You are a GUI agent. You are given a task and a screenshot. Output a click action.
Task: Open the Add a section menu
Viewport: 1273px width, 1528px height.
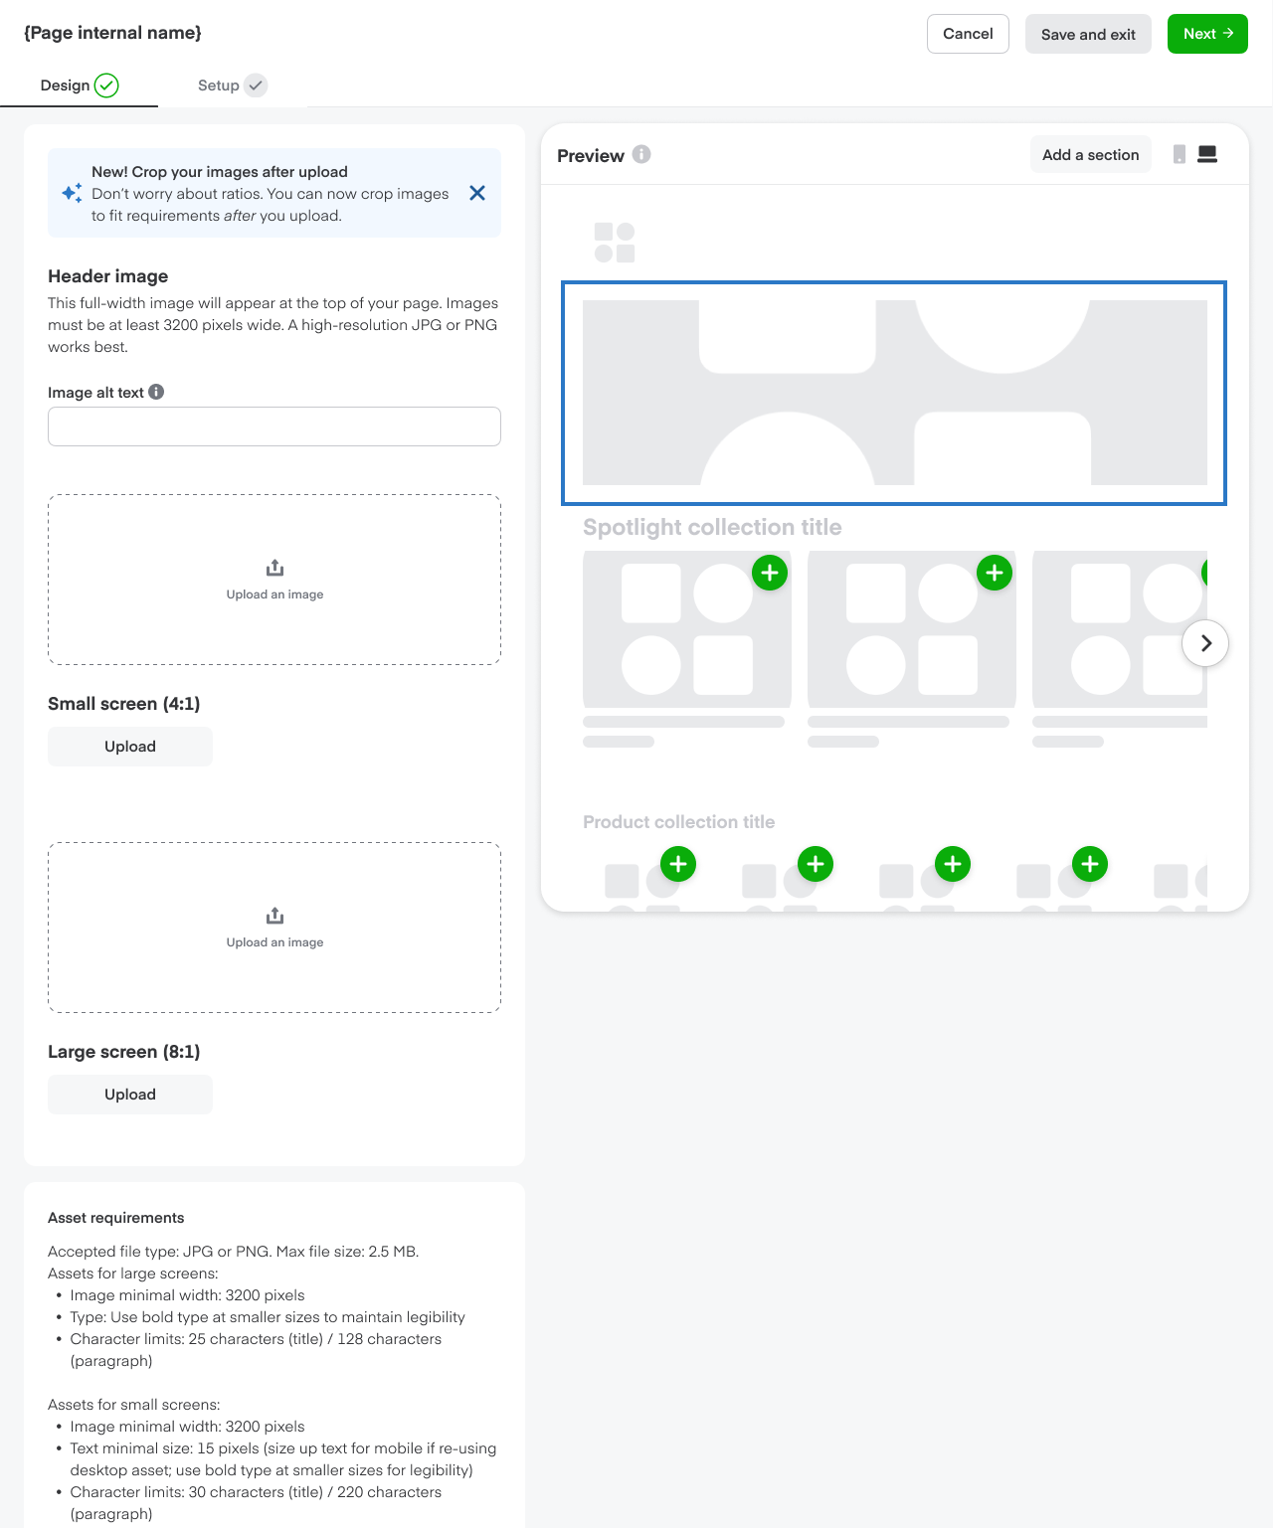click(1090, 154)
